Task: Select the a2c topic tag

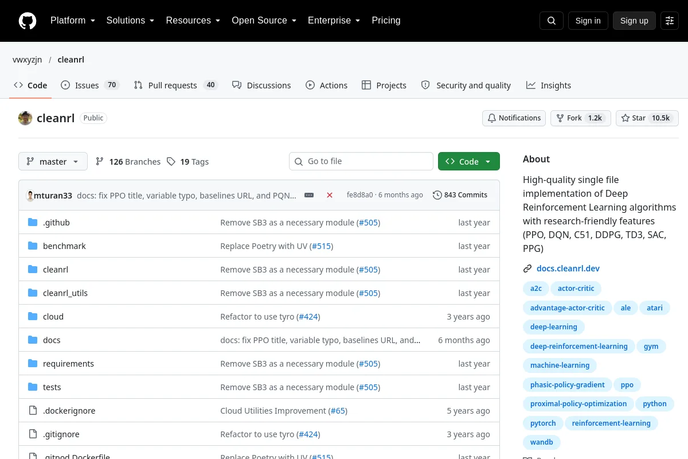Action: (x=536, y=289)
